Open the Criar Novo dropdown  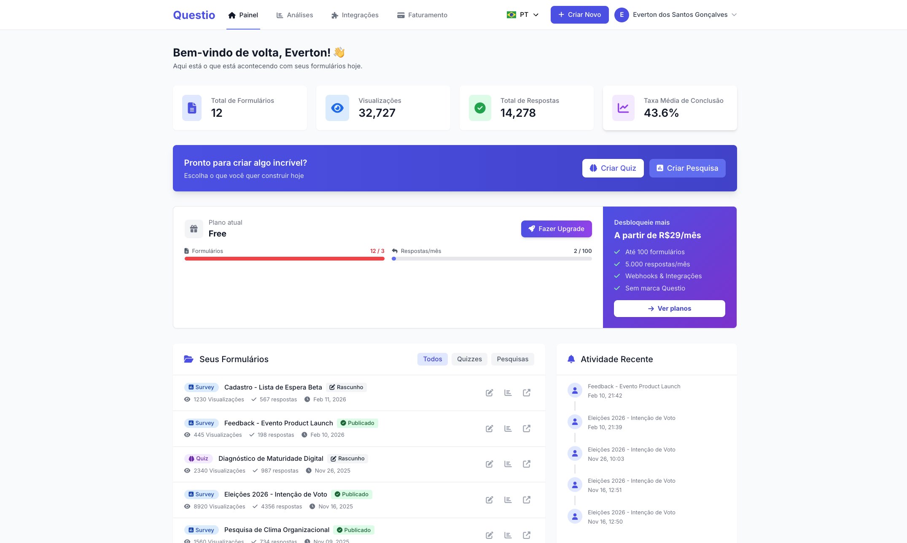coord(579,15)
